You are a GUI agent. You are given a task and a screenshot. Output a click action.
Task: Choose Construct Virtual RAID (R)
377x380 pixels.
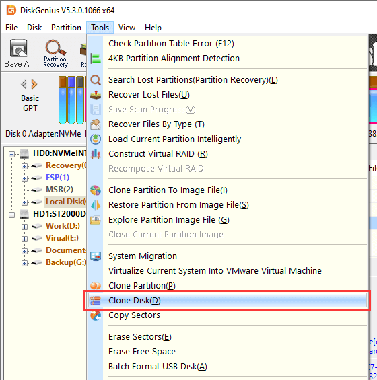[228, 154]
